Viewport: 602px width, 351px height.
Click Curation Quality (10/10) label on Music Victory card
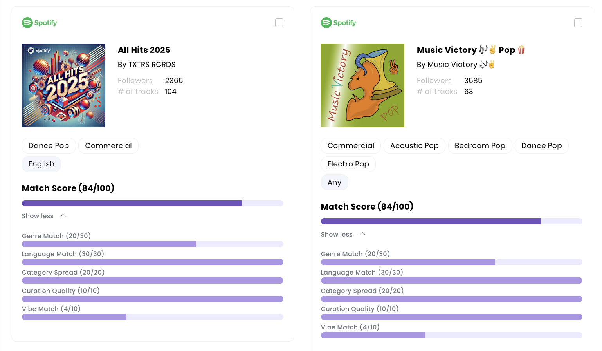click(360, 309)
